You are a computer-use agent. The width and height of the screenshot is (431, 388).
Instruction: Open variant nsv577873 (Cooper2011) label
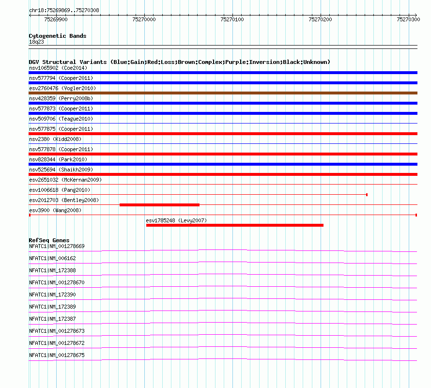coord(61,109)
